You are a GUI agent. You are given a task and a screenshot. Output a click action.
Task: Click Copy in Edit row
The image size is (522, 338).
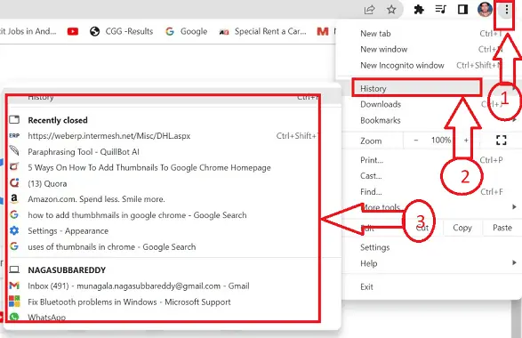pos(462,228)
